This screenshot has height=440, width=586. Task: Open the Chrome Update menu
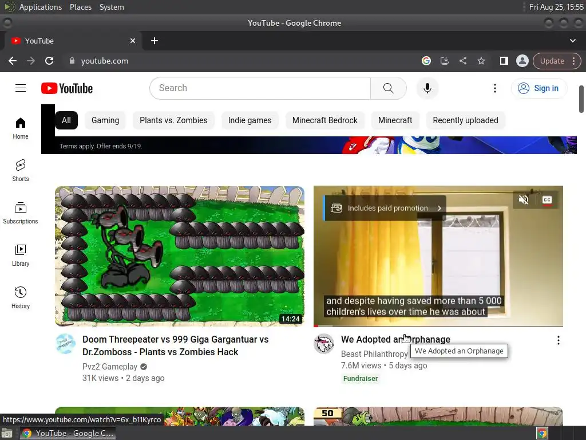point(557,61)
